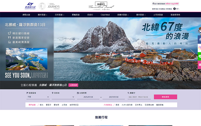Open the Sunshine Travel Agency logo
Image resolution: width=201 pixels, height=126 pixels.
click(30, 6)
